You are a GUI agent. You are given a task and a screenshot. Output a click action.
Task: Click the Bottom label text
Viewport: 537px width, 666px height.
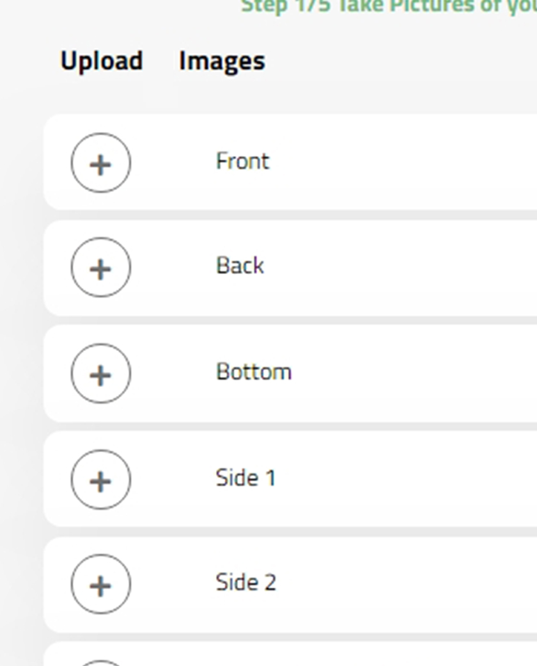pos(254,371)
